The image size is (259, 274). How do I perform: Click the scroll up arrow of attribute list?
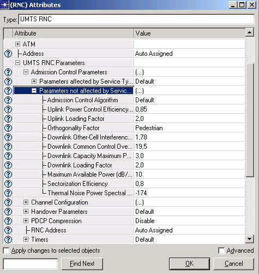pos(250,32)
